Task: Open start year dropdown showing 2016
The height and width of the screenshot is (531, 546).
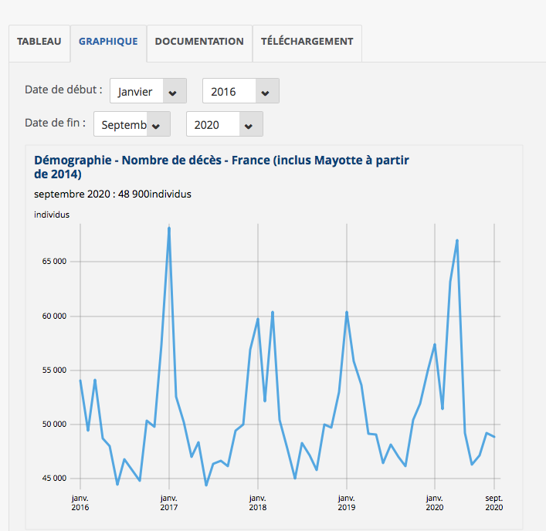Action: [x=241, y=91]
